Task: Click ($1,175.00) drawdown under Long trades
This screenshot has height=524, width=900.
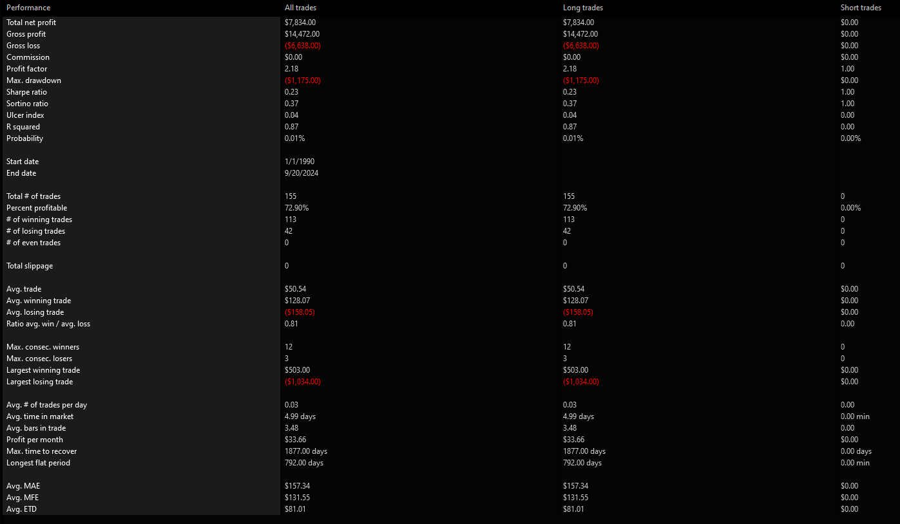Action: coord(581,80)
